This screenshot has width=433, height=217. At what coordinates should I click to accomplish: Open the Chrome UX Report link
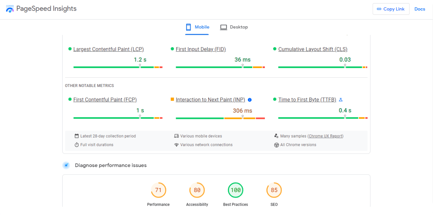coord(326,136)
